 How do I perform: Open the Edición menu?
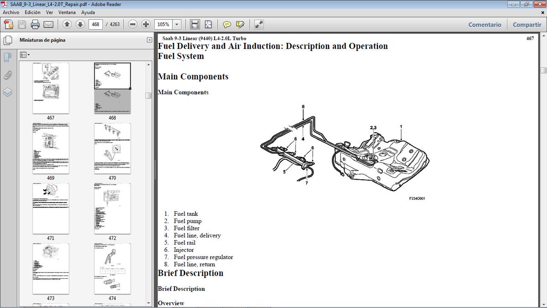point(33,12)
